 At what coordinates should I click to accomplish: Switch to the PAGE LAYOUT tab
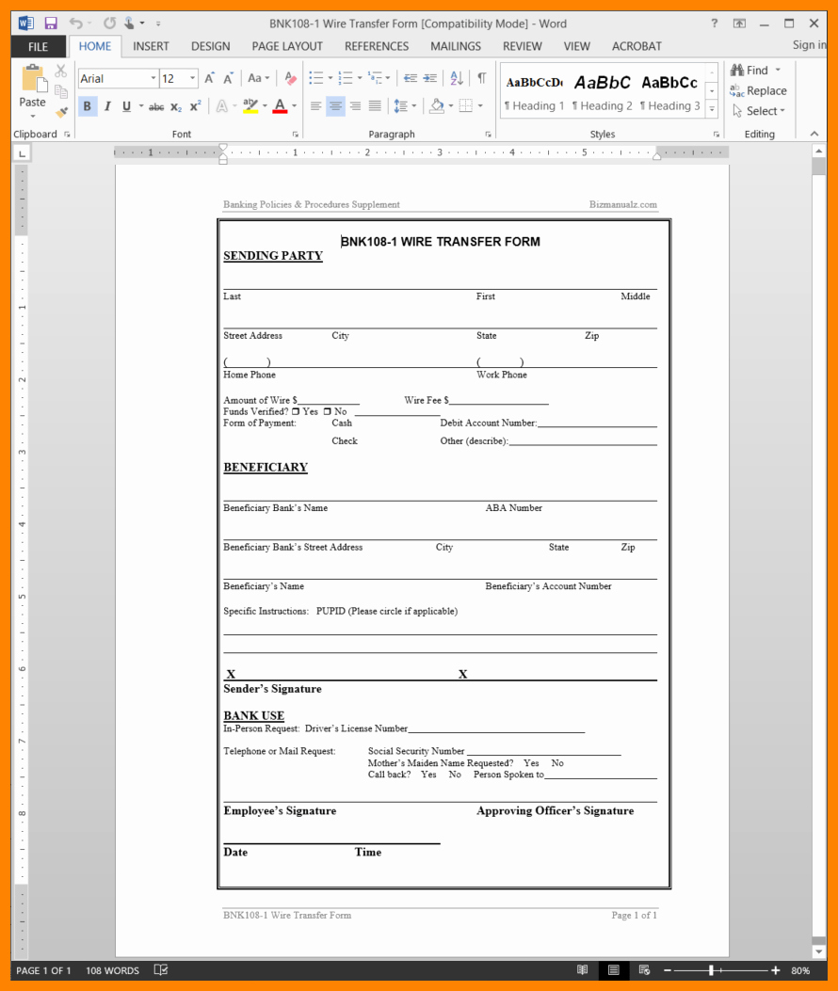tap(287, 47)
